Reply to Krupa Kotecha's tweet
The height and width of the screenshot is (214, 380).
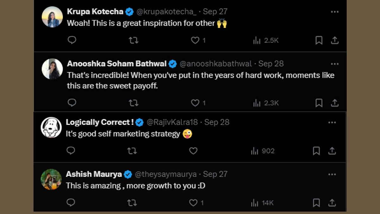click(x=72, y=40)
